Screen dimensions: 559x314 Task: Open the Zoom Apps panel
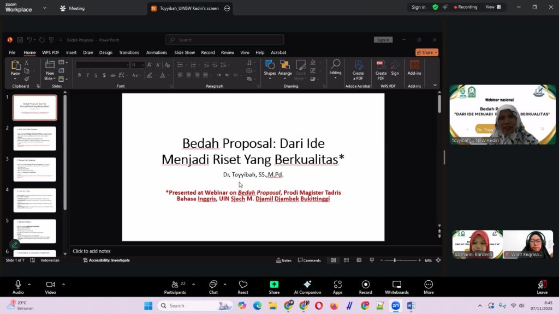(x=337, y=287)
